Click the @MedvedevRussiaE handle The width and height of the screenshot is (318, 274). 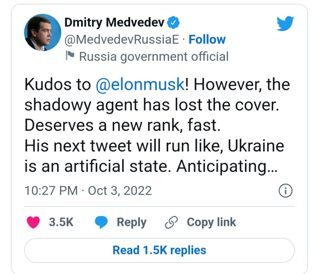(122, 40)
